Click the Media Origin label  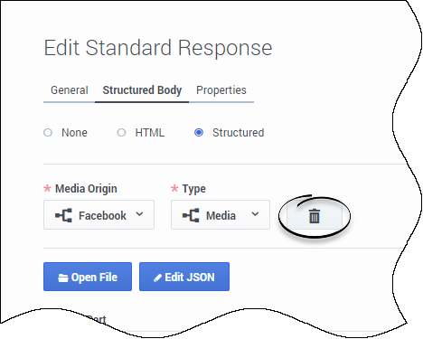click(86, 189)
